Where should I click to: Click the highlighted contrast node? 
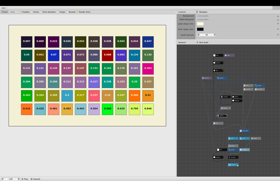(x=222, y=116)
